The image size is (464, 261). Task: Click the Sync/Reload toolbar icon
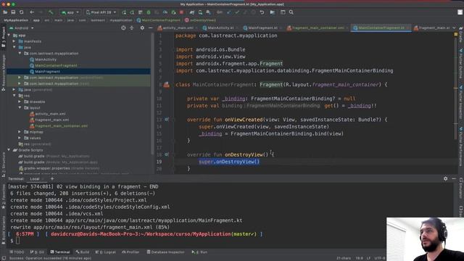pyautogui.click(x=21, y=12)
